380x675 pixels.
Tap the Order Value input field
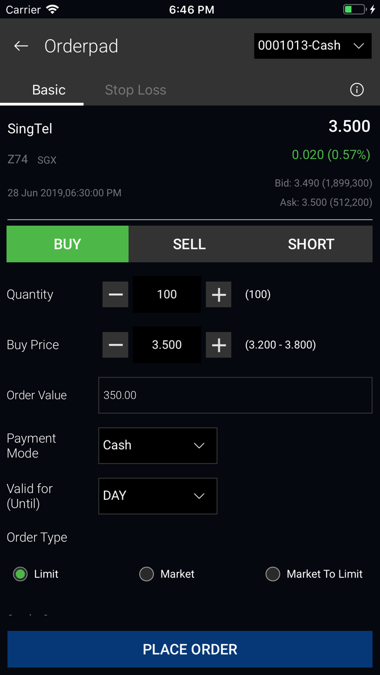click(x=235, y=395)
